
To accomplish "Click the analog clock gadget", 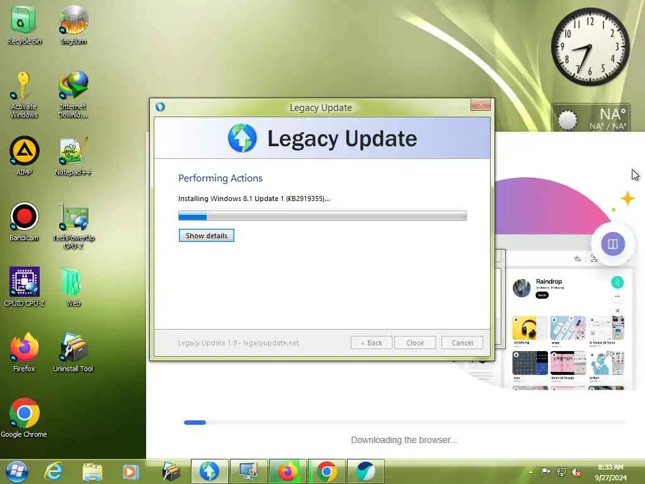I will coord(590,47).
